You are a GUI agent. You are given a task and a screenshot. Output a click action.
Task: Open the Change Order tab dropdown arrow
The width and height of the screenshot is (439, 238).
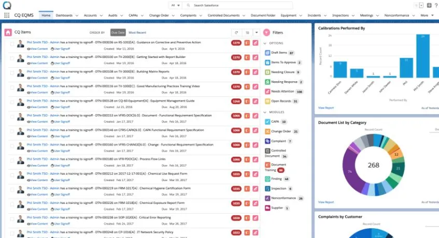pyautogui.click(x=173, y=16)
